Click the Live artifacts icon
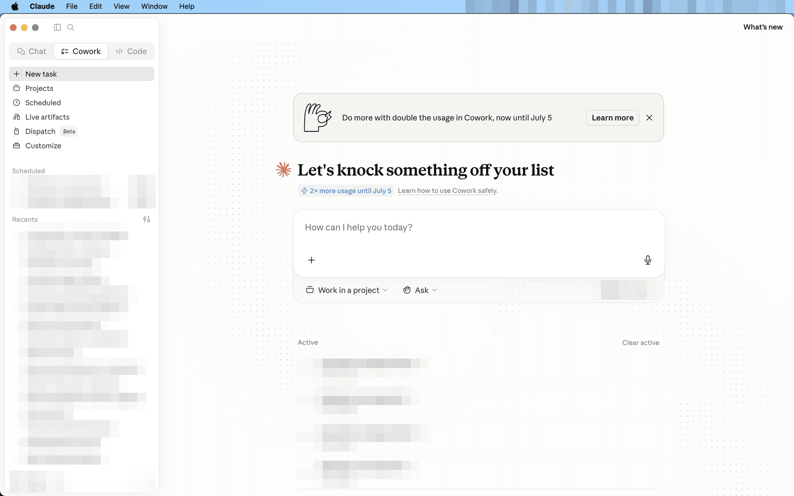The height and width of the screenshot is (496, 794). 17,117
